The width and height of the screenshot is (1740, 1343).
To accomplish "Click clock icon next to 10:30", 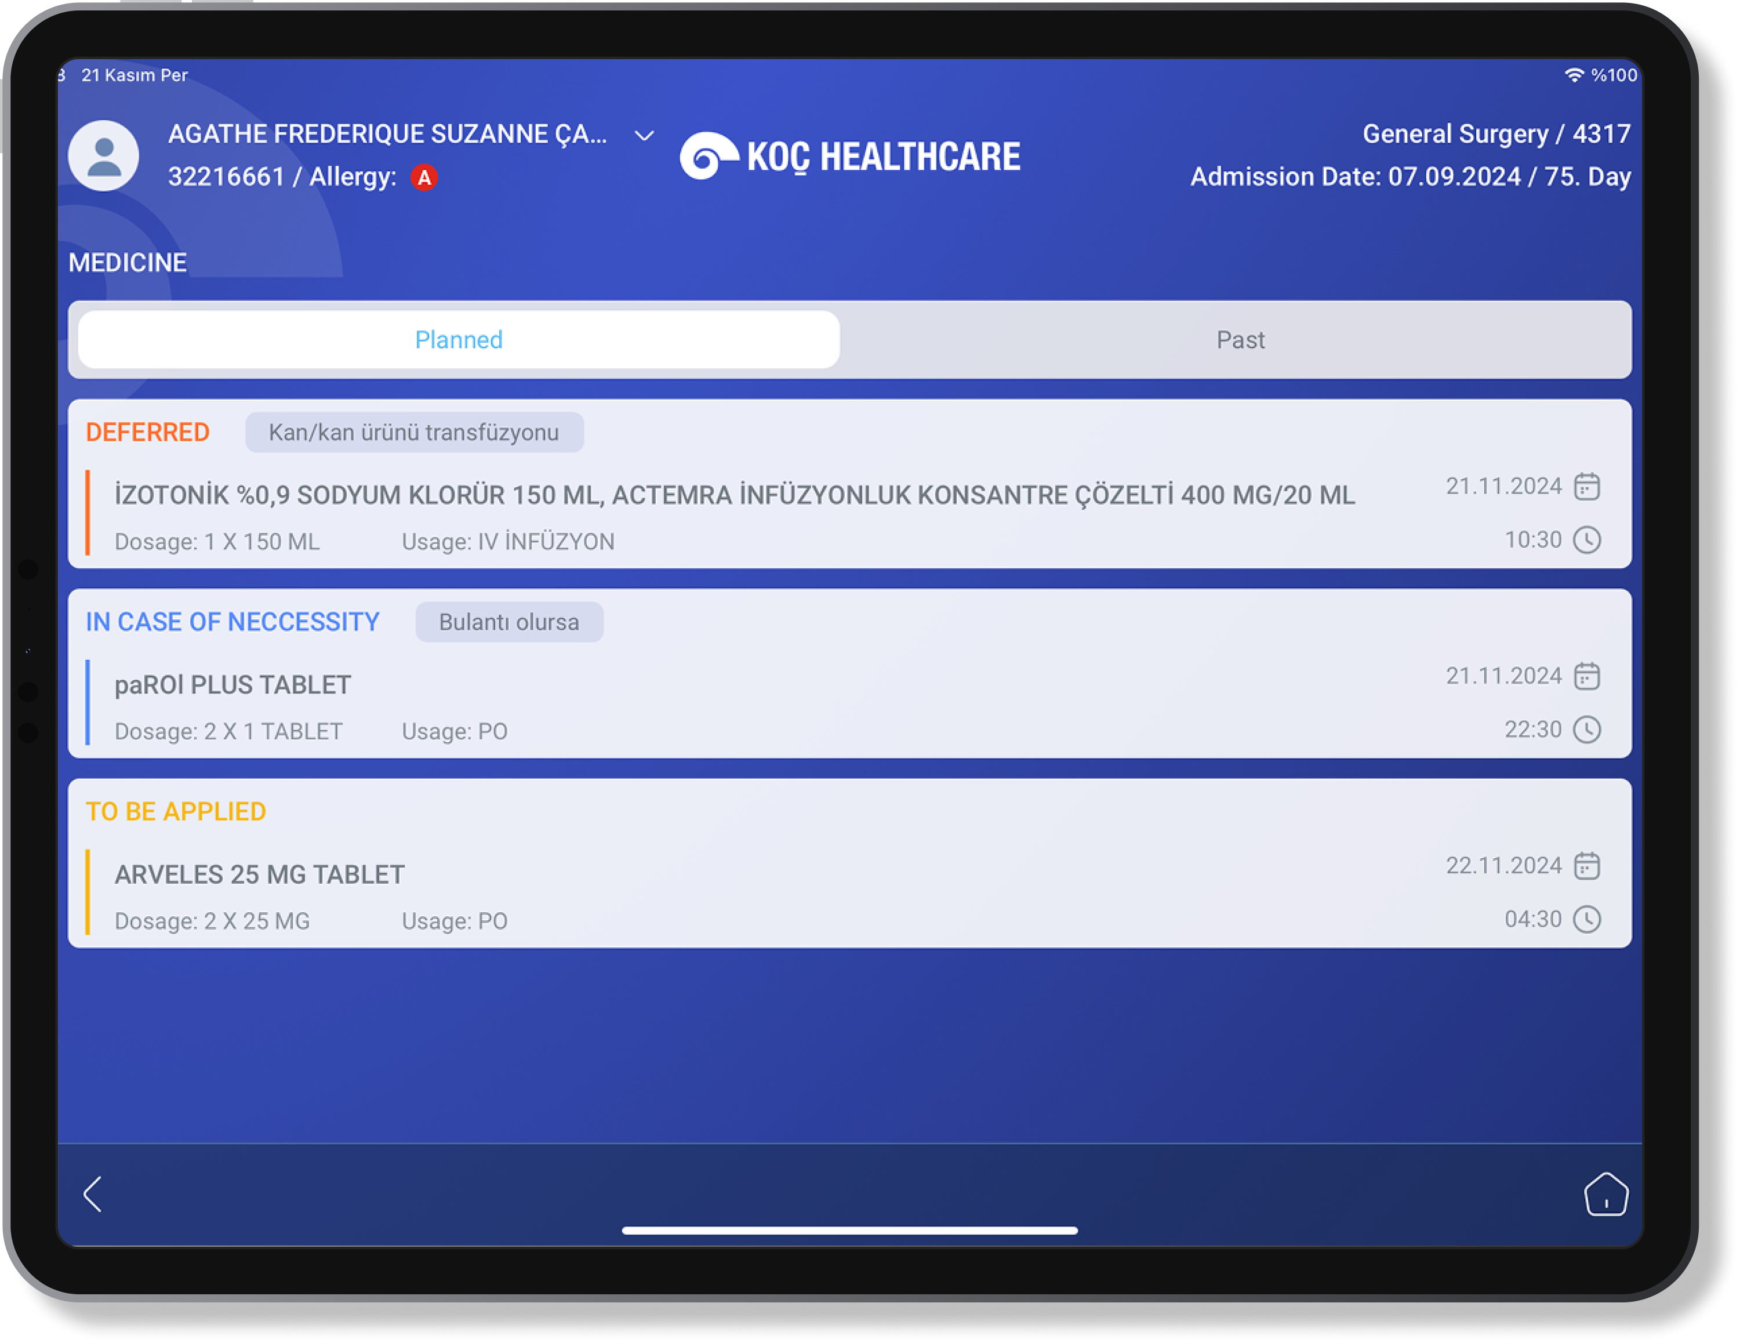I will click(x=1586, y=540).
